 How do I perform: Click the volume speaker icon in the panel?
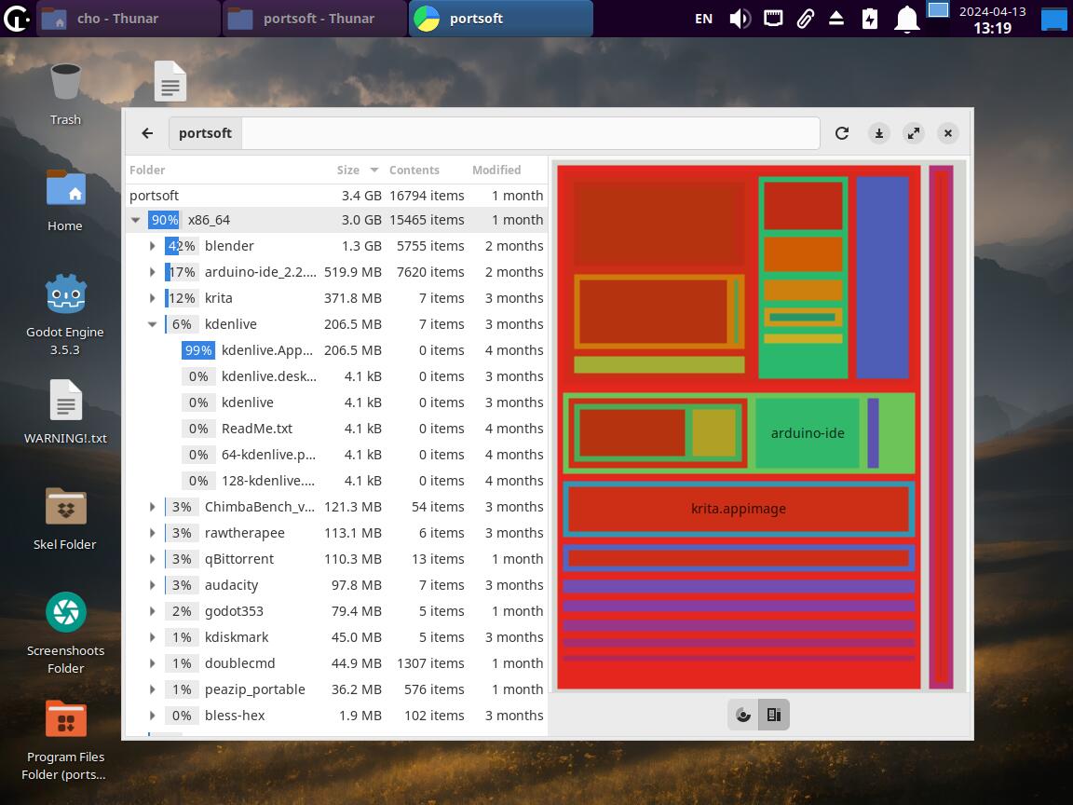coord(740,19)
